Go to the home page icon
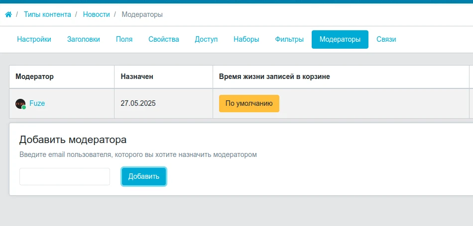Image resolution: width=473 pixels, height=226 pixels. tap(8, 14)
